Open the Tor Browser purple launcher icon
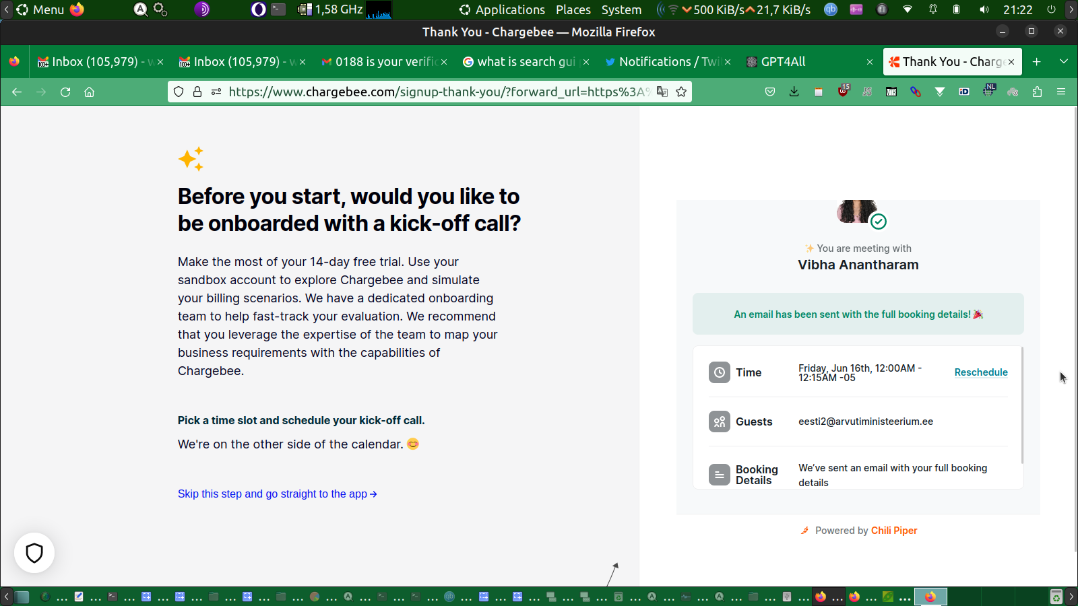1078x606 pixels. (201, 9)
